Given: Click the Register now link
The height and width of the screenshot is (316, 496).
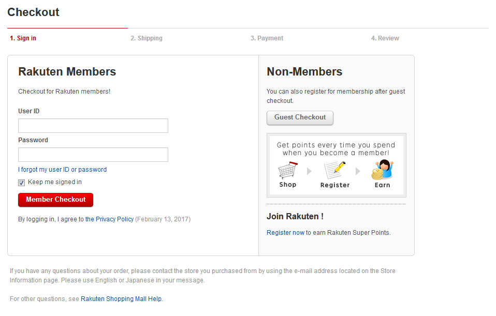Looking at the screenshot, I should pyautogui.click(x=285, y=233).
